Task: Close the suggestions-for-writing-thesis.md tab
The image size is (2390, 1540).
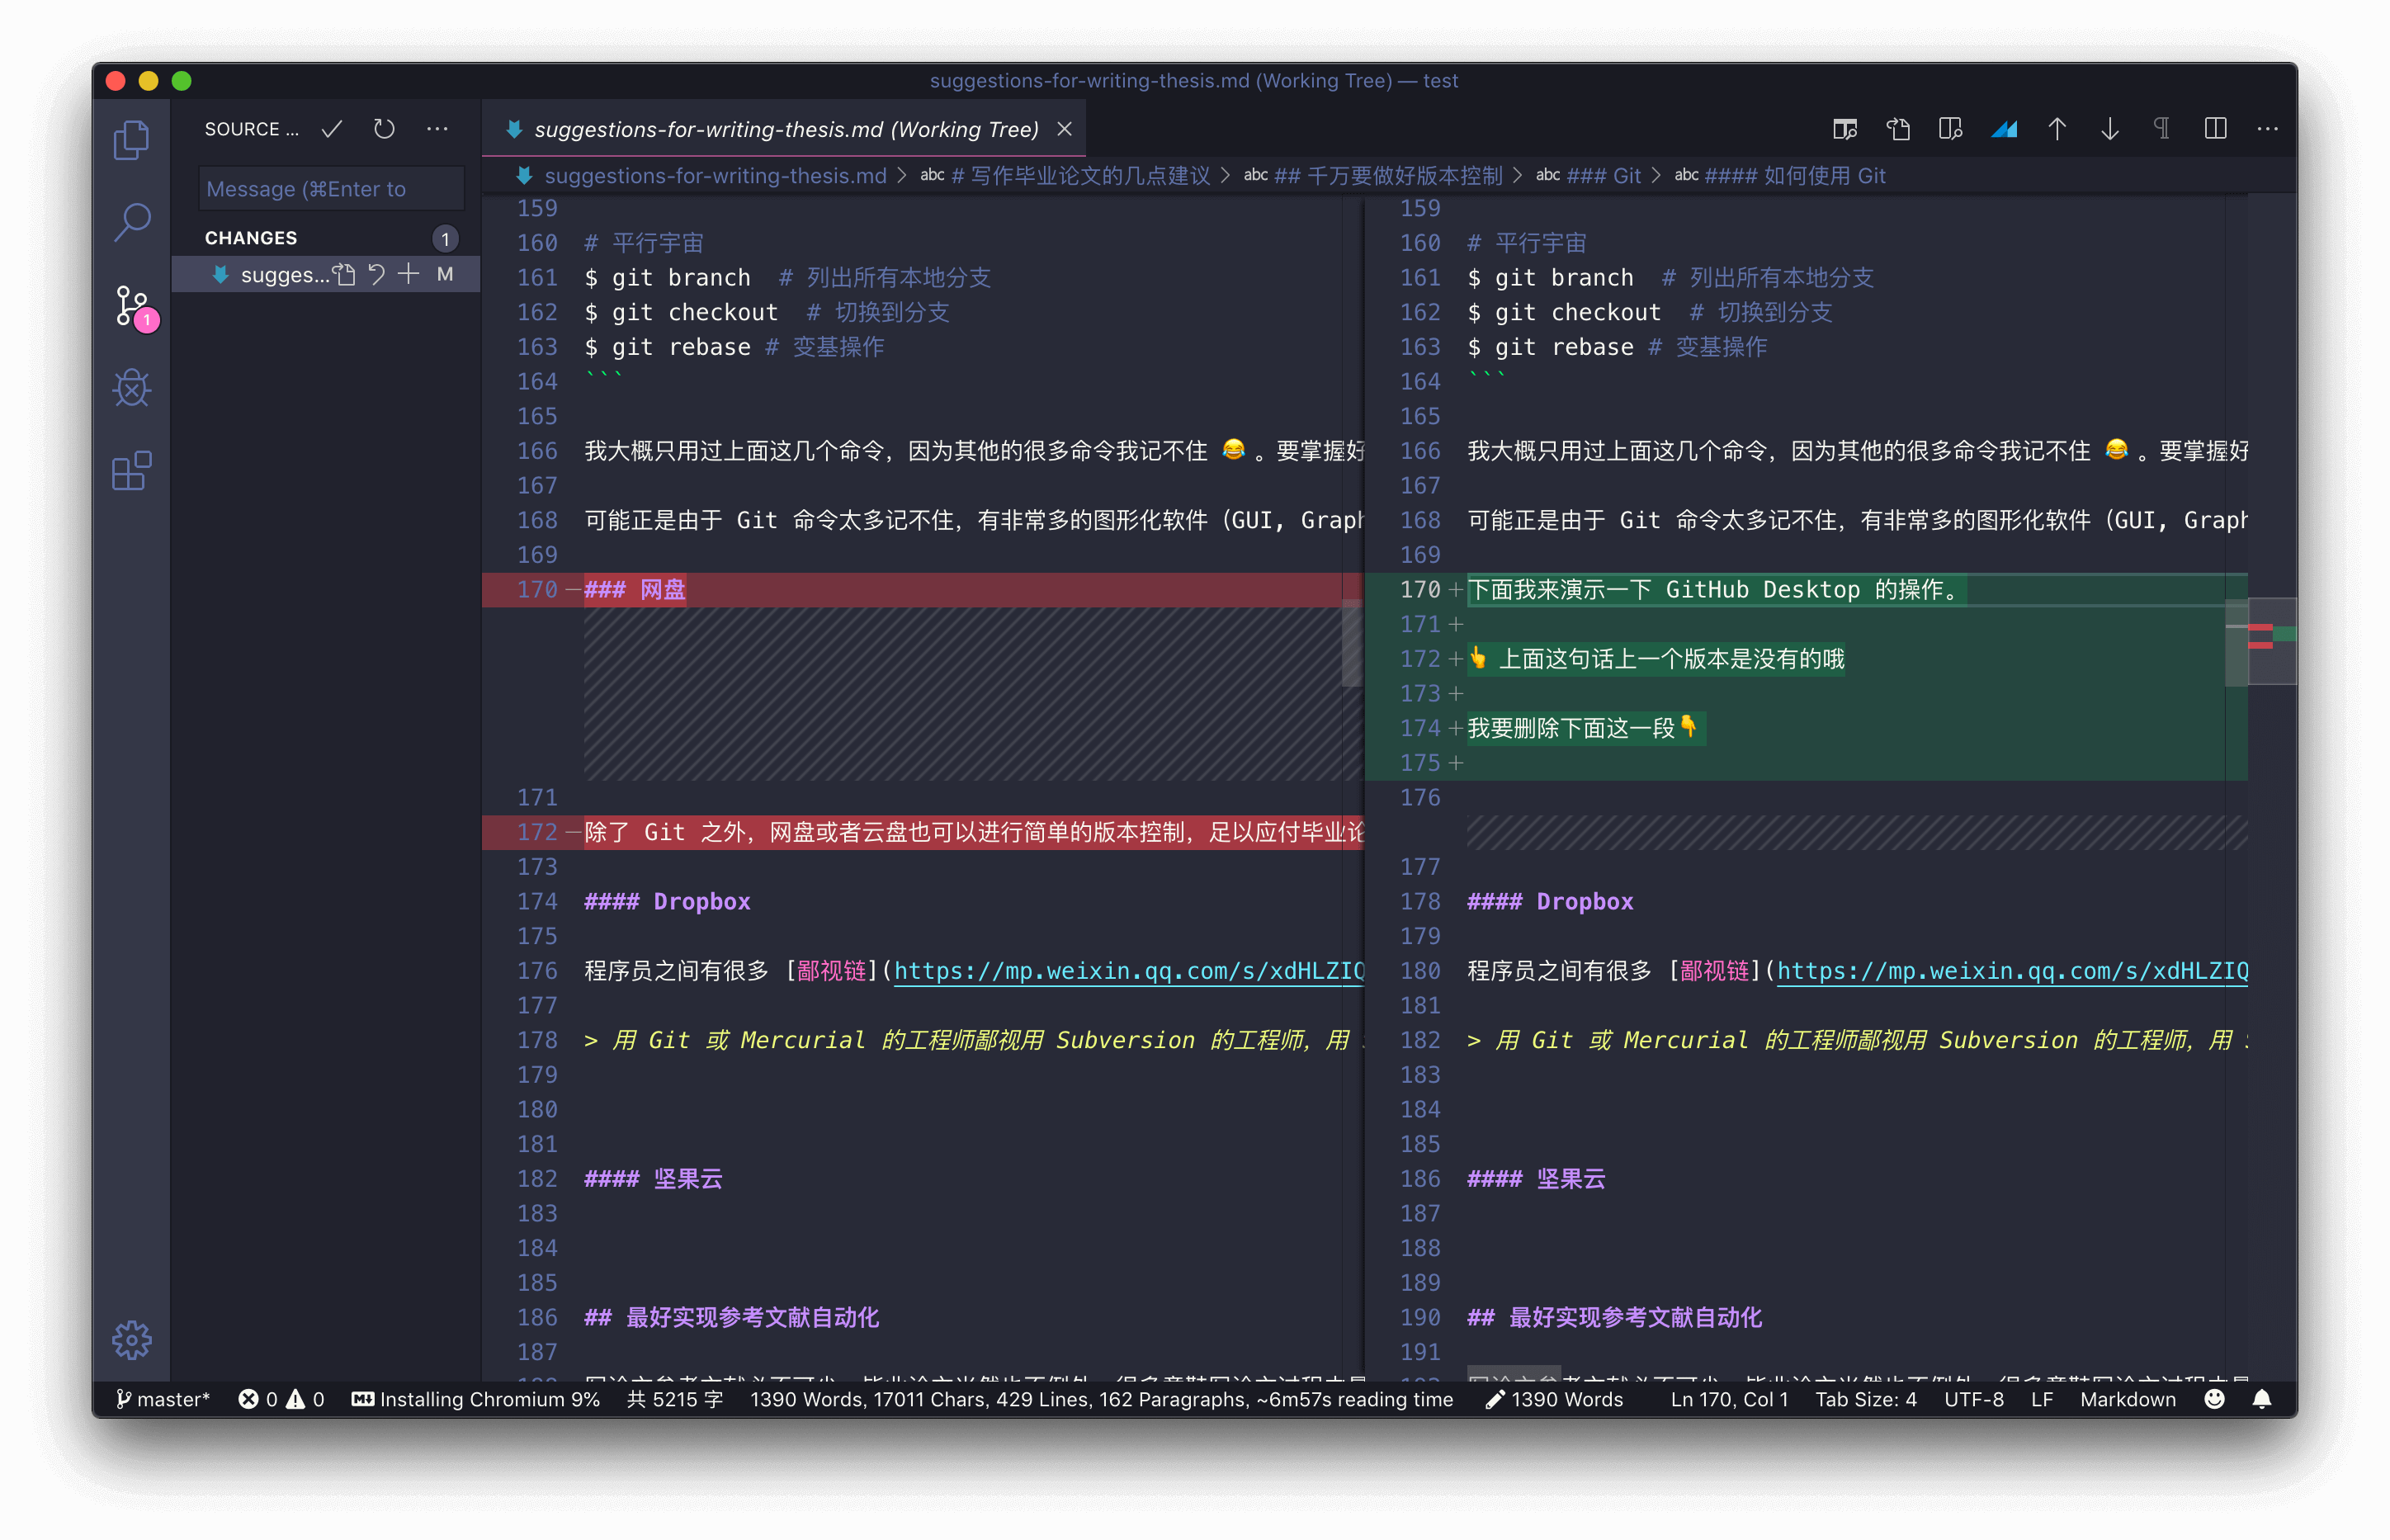Action: [x=1065, y=129]
